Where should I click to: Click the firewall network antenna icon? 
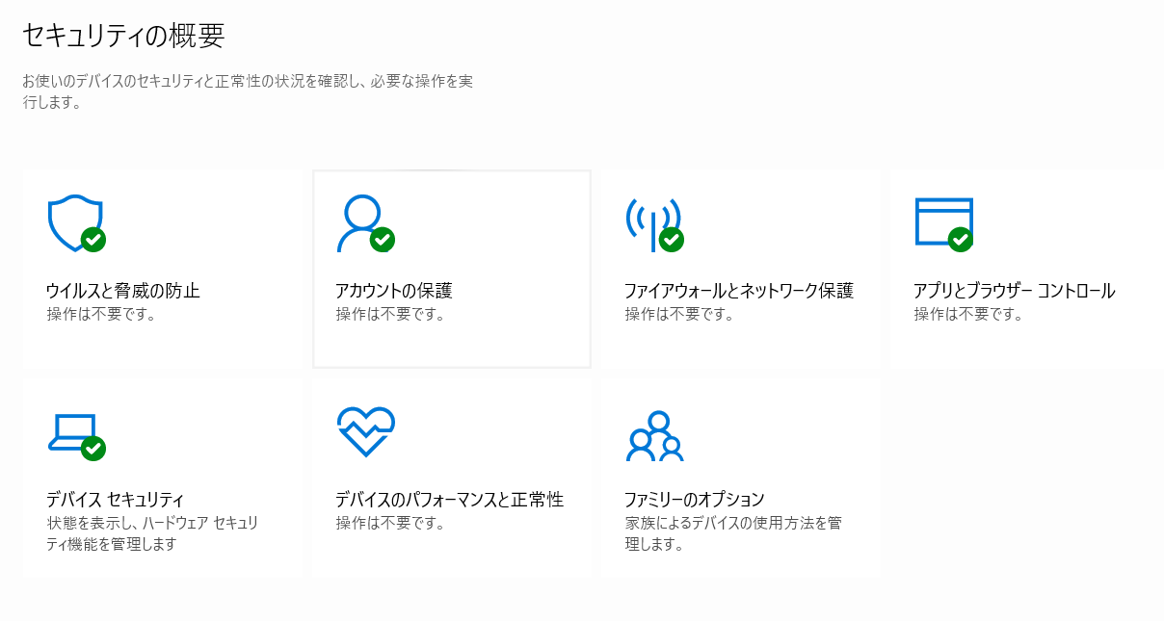[649, 222]
